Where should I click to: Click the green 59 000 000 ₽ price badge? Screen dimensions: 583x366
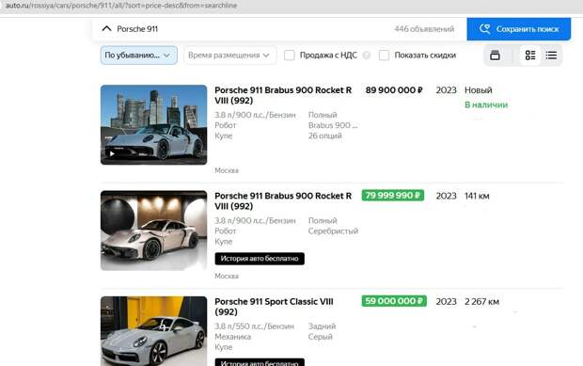click(x=394, y=301)
